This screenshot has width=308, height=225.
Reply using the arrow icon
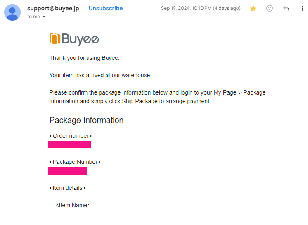click(x=286, y=9)
